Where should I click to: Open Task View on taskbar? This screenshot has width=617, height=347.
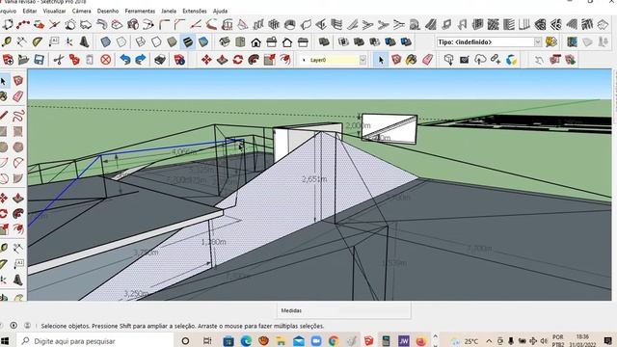click(x=207, y=340)
